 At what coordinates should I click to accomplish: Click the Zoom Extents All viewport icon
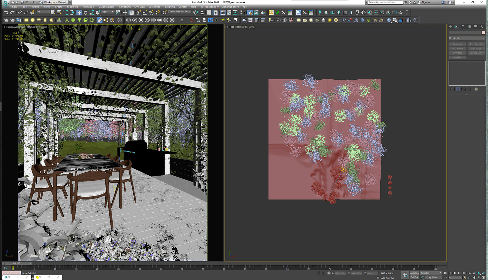(x=483, y=273)
